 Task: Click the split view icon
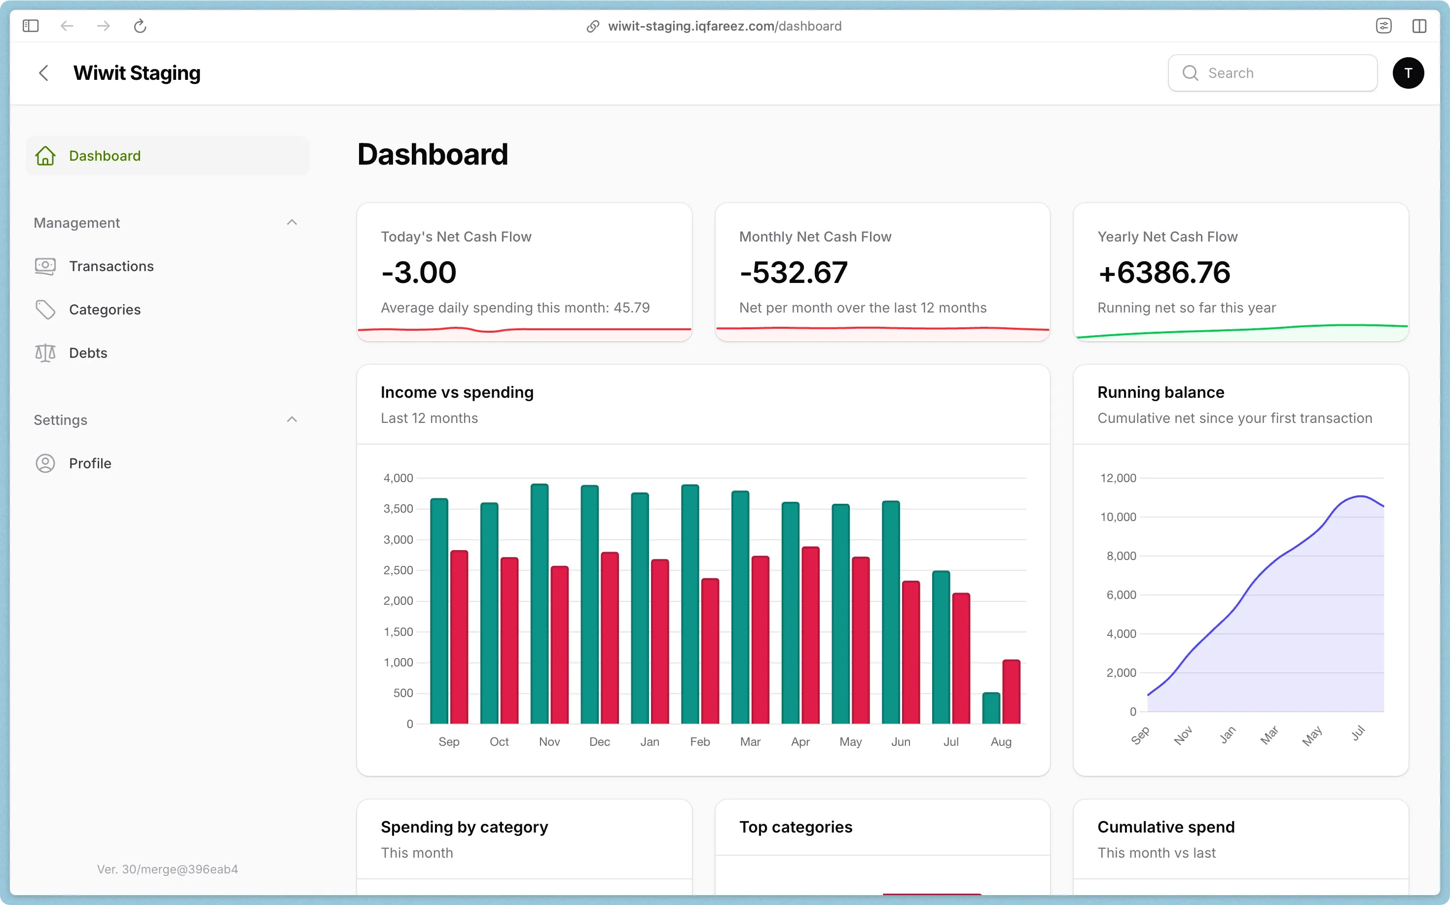point(1419,26)
